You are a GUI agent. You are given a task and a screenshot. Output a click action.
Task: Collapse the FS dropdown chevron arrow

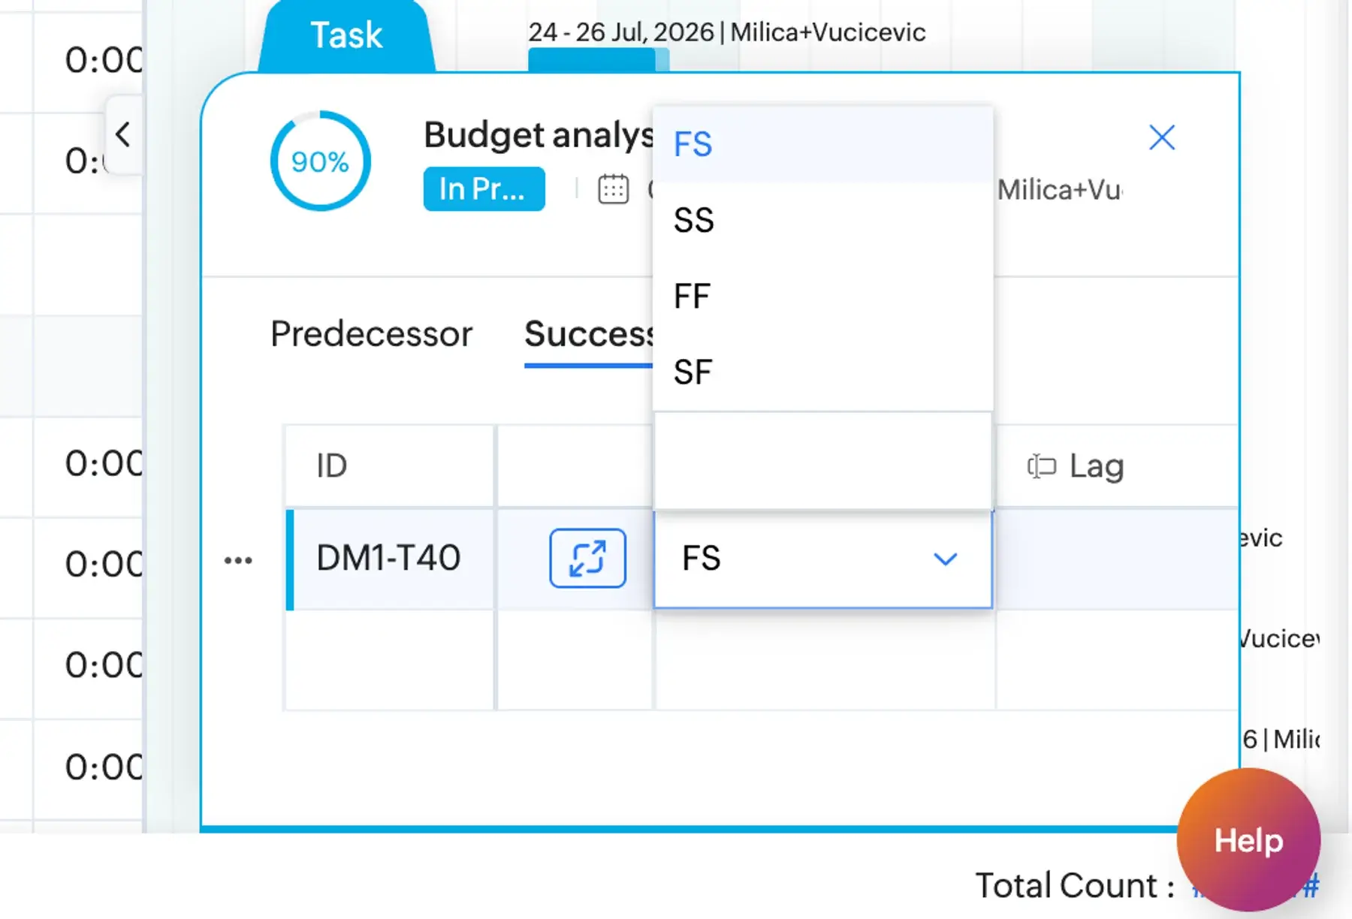[945, 559]
